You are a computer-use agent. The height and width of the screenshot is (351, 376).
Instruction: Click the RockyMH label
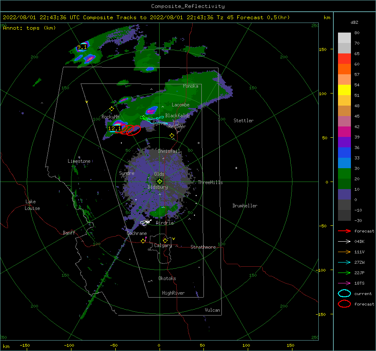pos(110,117)
